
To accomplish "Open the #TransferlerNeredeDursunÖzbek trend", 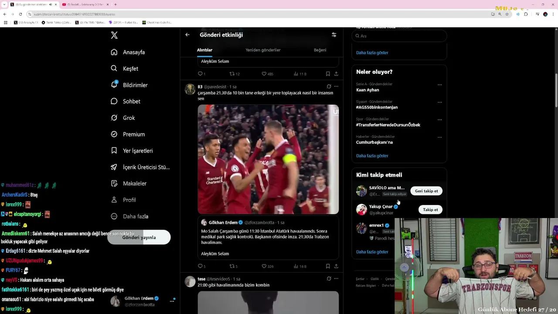I will point(388,125).
